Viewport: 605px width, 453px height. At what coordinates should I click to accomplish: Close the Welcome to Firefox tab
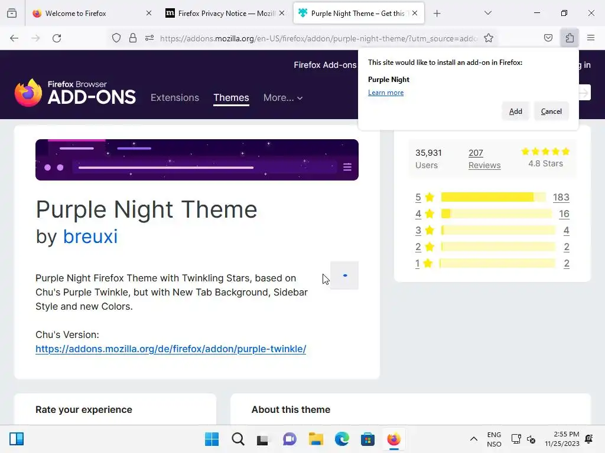point(149,13)
